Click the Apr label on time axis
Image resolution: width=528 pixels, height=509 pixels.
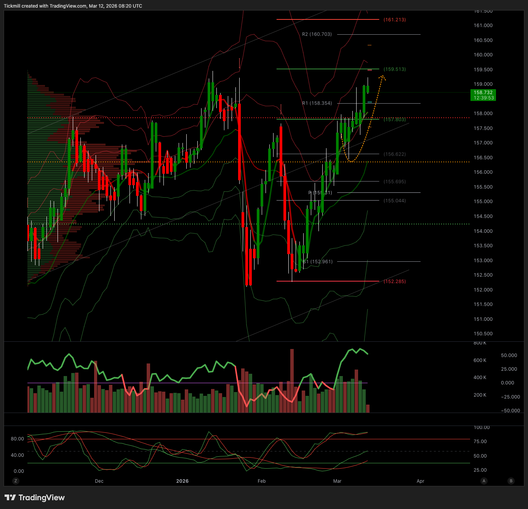(x=420, y=481)
